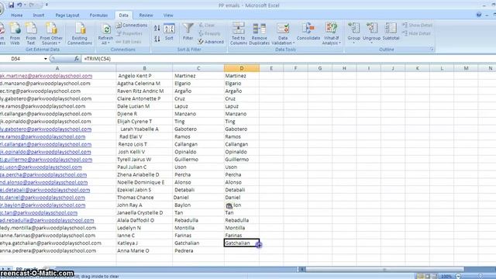496x279 pixels.
Task: Sort ascending A to Z
Action: point(157,28)
